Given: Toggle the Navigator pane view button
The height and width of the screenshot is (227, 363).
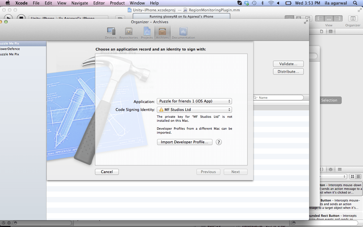Looking at the screenshot, I should [320, 19].
